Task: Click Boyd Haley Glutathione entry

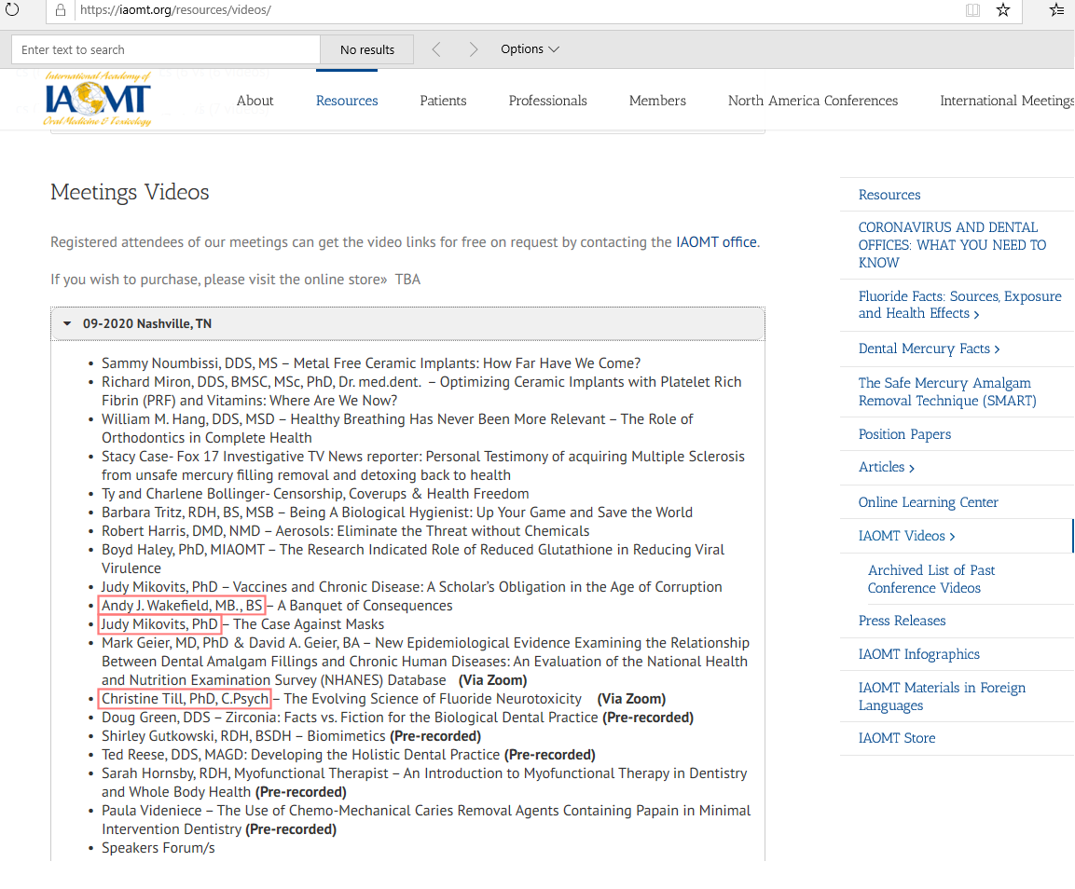Action: [413, 558]
